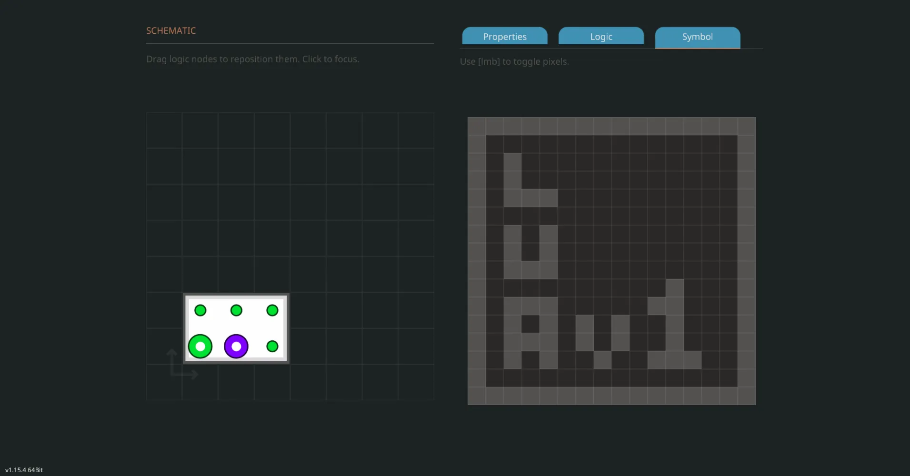910x476 pixels.
Task: Switch to the Properties tab
Action: click(x=504, y=37)
